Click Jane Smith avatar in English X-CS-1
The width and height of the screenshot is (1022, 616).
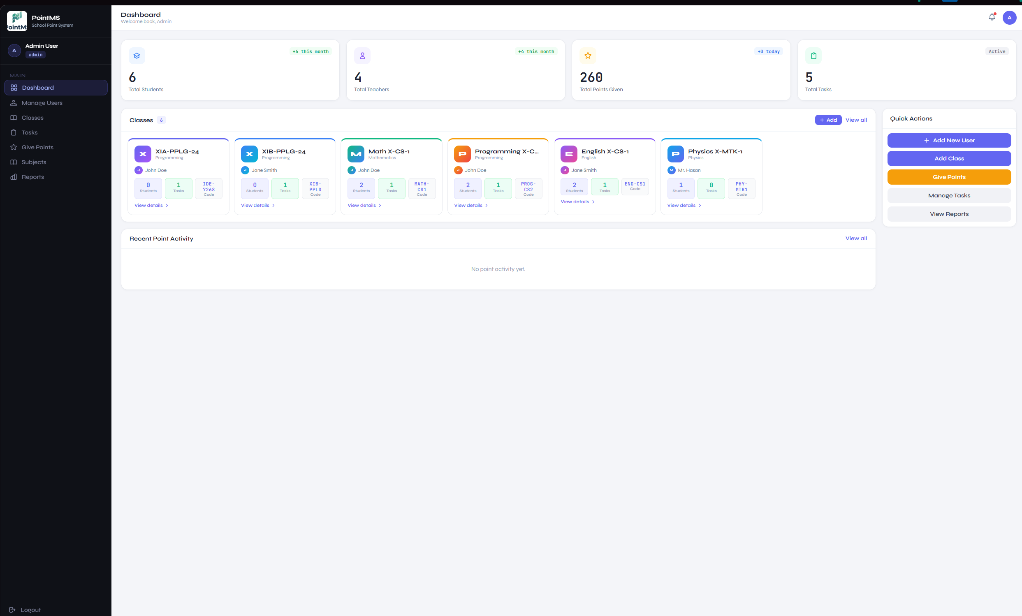565,170
